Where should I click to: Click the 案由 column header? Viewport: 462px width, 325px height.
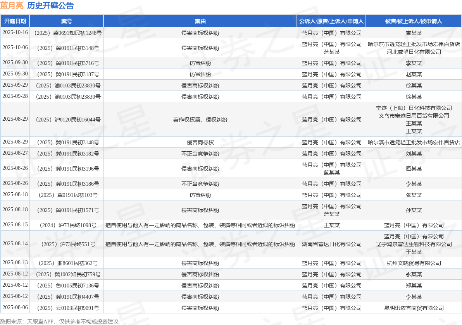coord(200,21)
